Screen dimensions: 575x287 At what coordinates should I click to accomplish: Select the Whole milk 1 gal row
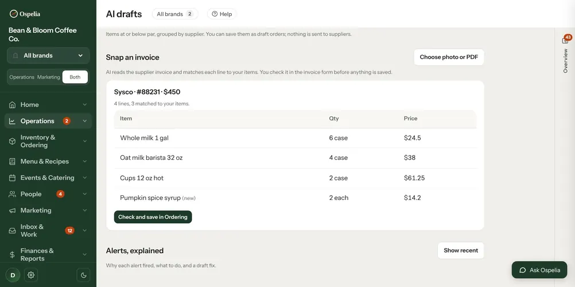coord(295,138)
